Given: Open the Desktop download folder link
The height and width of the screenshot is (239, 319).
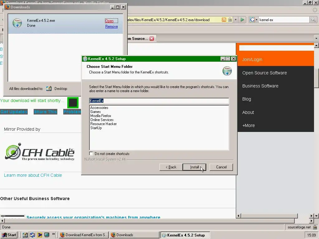Looking at the screenshot, I should 61,89.
